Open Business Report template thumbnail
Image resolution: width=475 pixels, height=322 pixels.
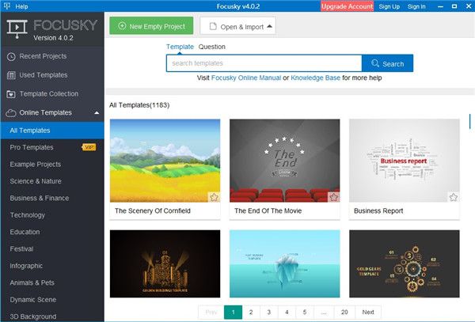pos(405,161)
